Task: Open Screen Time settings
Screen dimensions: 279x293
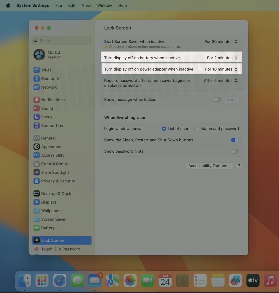Action: pyautogui.click(x=52, y=125)
